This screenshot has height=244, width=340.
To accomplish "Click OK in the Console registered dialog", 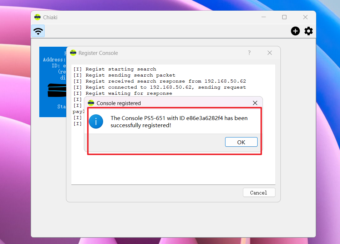I will (241, 142).
